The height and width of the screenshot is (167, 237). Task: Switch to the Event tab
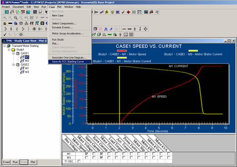point(6,162)
